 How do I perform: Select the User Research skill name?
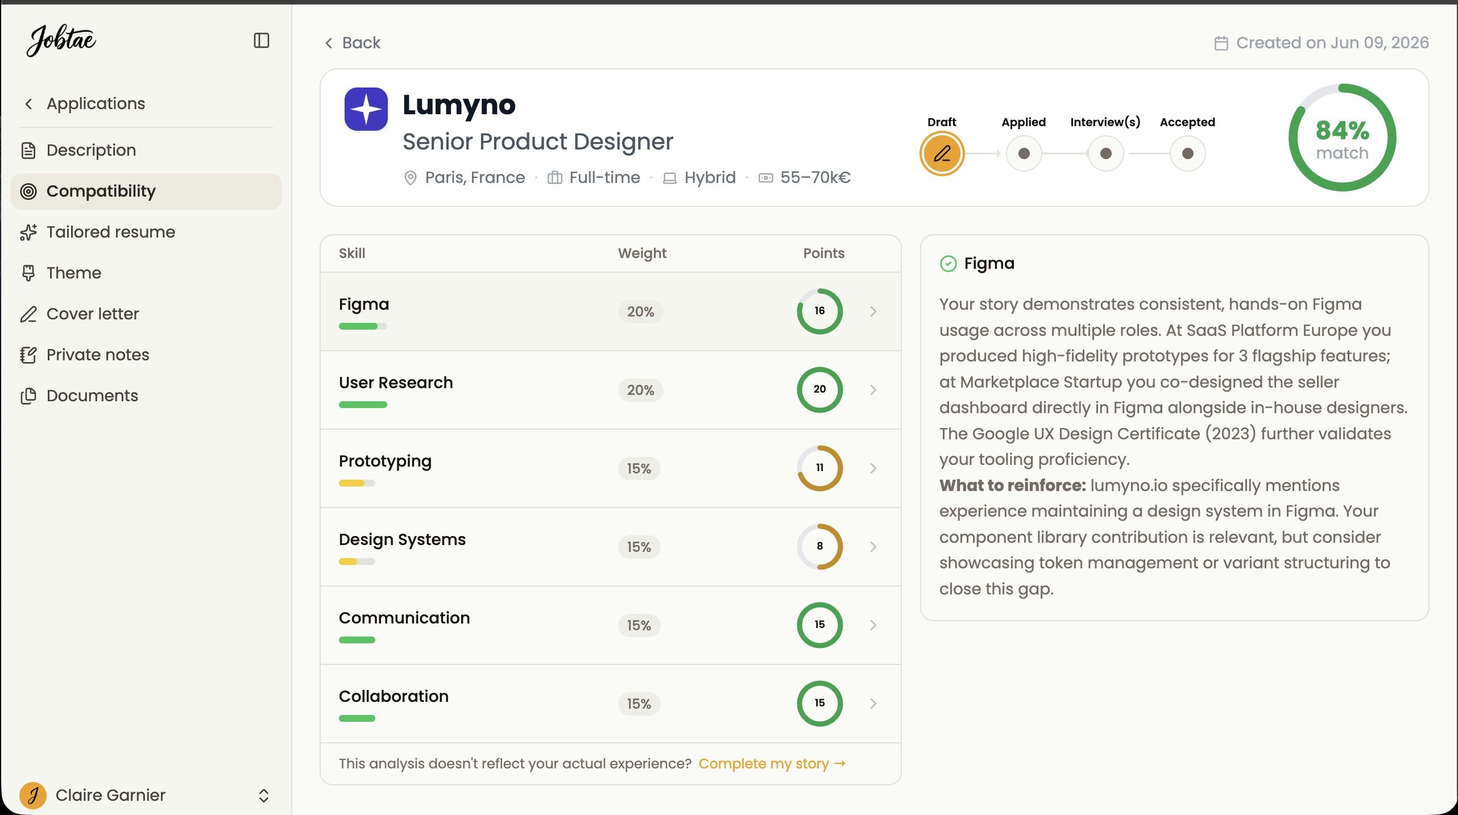coord(396,383)
